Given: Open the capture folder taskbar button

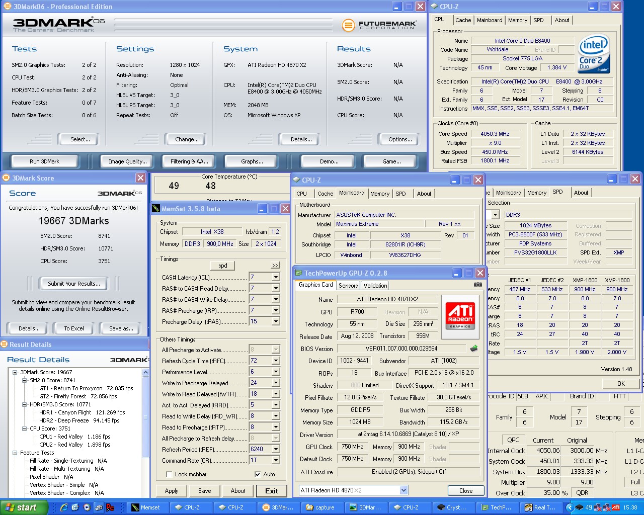Looking at the screenshot, I should pos(320,507).
